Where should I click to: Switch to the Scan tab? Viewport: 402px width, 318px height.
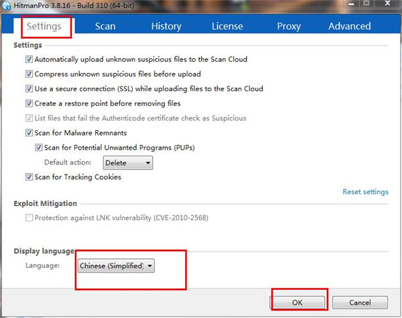click(105, 26)
